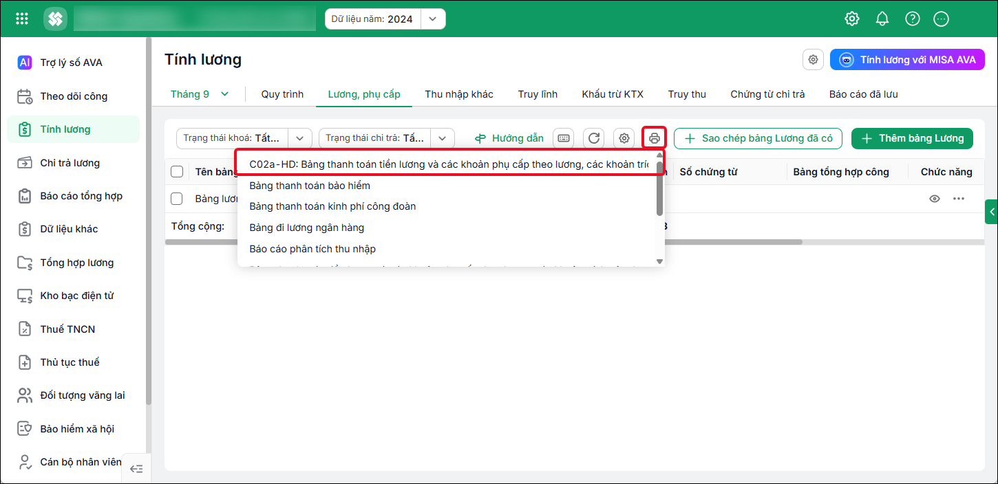Switch to Báo cáo đã lưu tab
Viewport: 998px width, 484px height.
tap(863, 94)
